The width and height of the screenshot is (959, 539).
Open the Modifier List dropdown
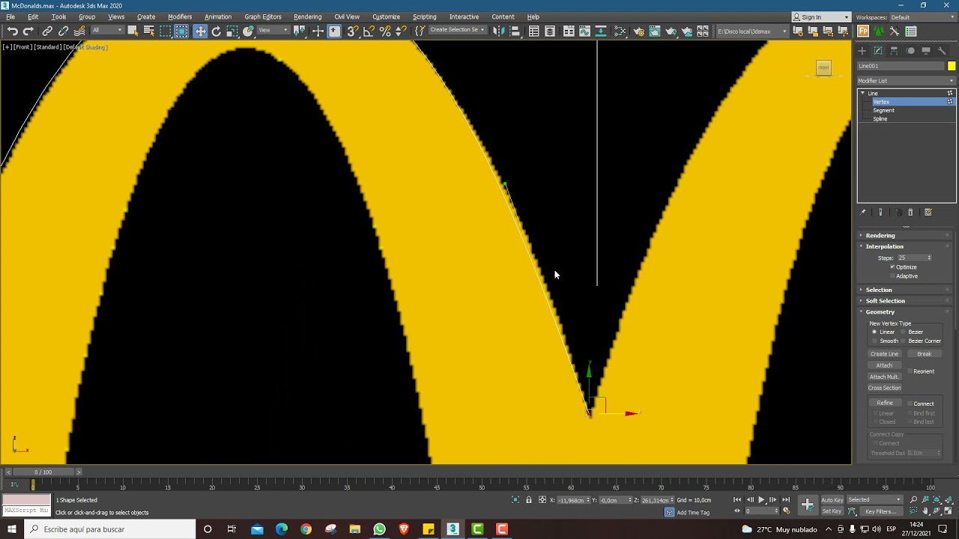(907, 81)
